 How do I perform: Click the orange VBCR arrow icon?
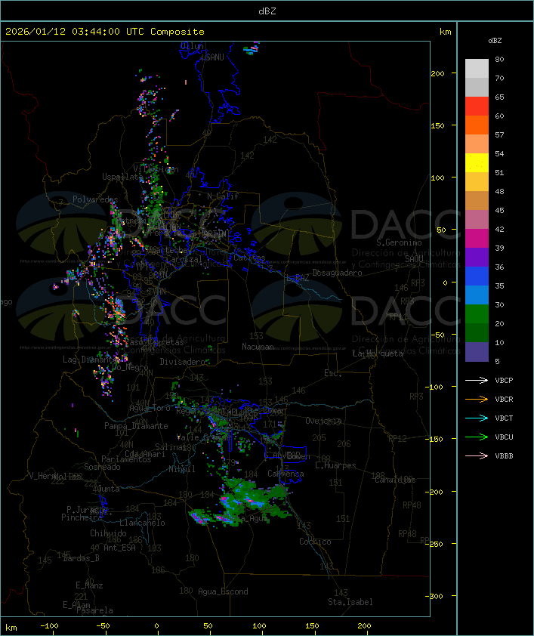click(477, 400)
